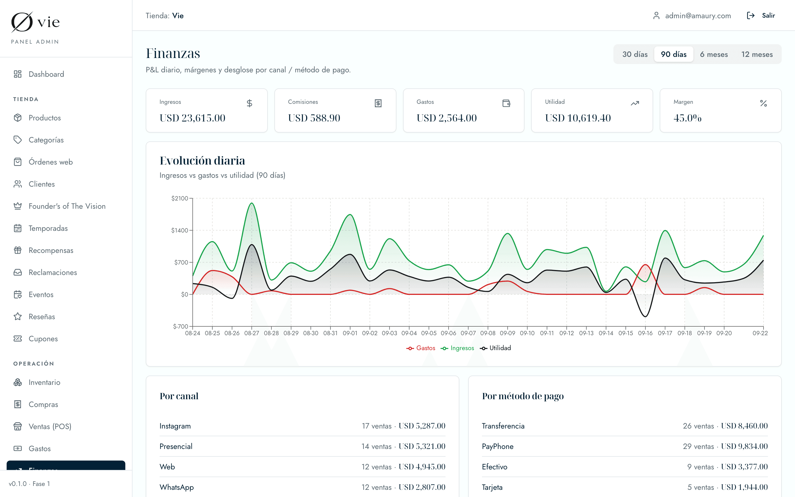Click the WhatsApp channel row
This screenshot has width=795, height=497.
click(x=302, y=487)
